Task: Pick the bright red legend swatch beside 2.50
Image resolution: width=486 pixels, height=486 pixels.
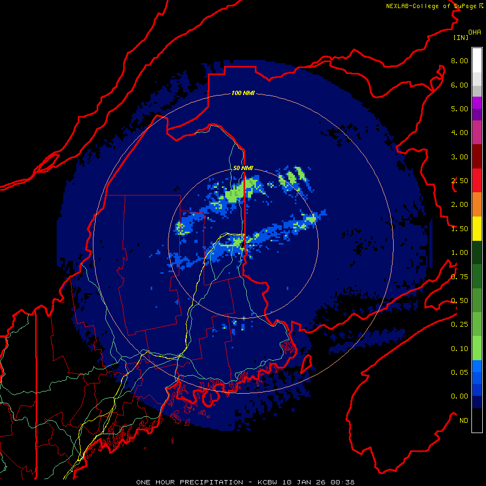Action: [477, 180]
